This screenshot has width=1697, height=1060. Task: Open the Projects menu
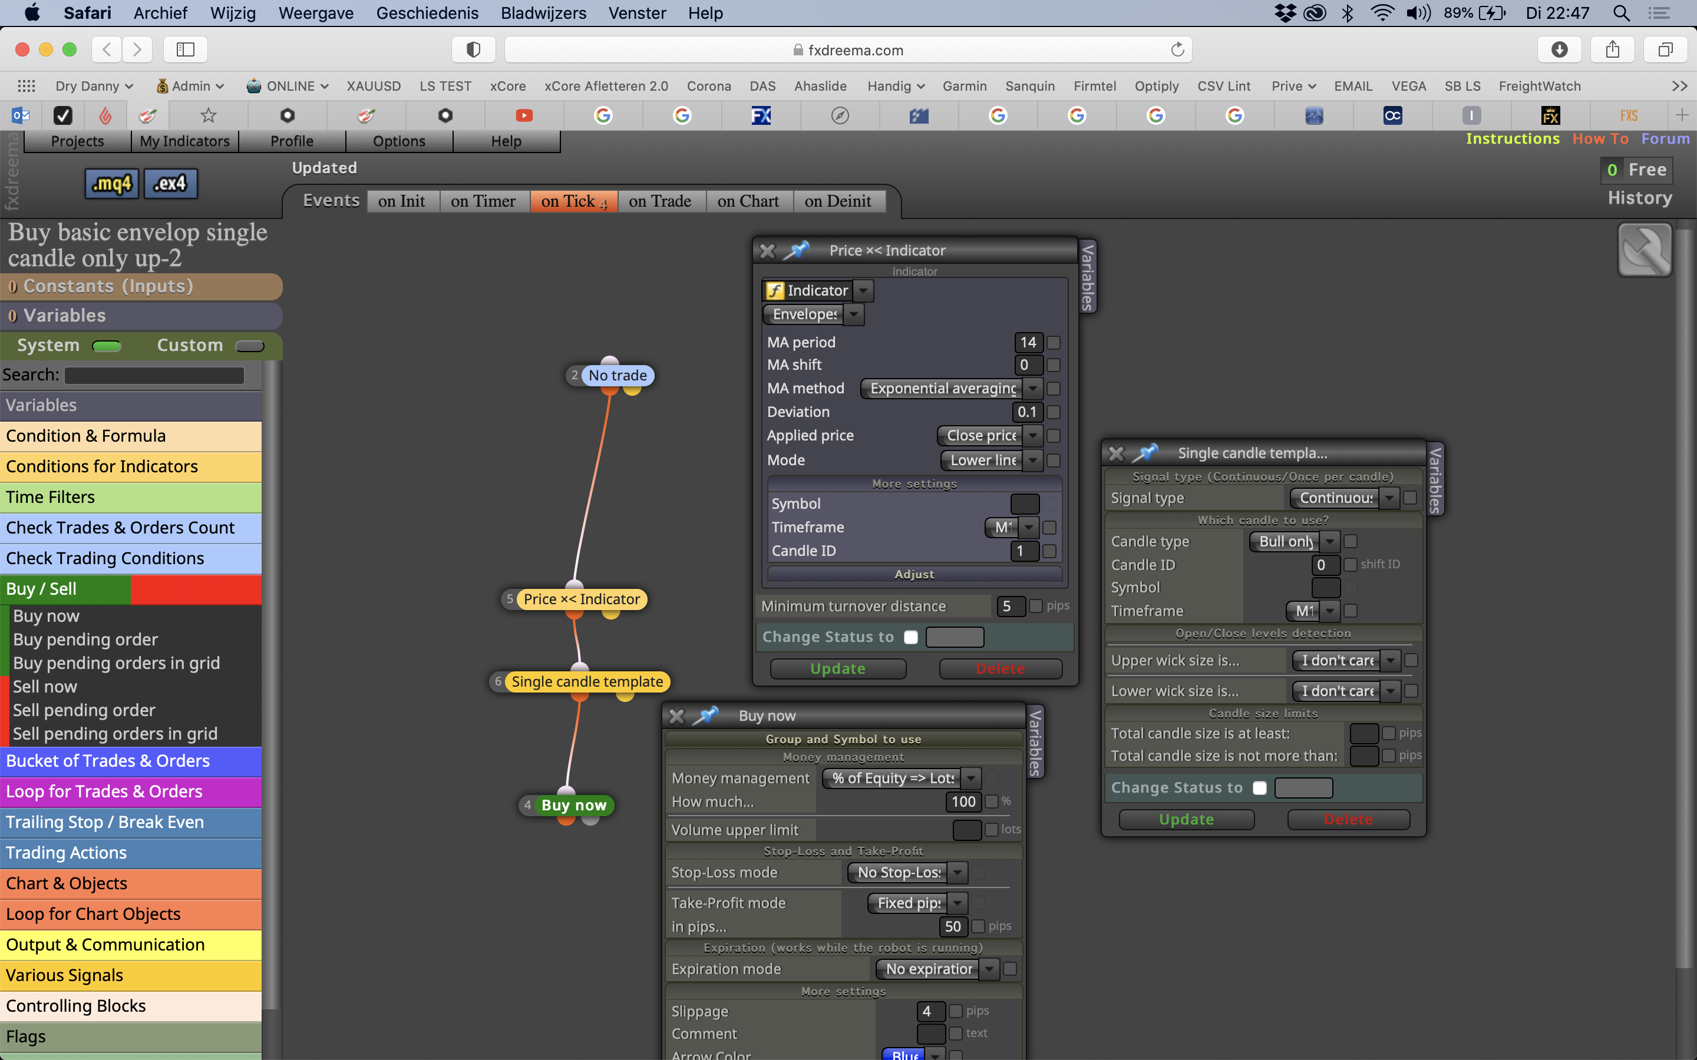coord(77,141)
